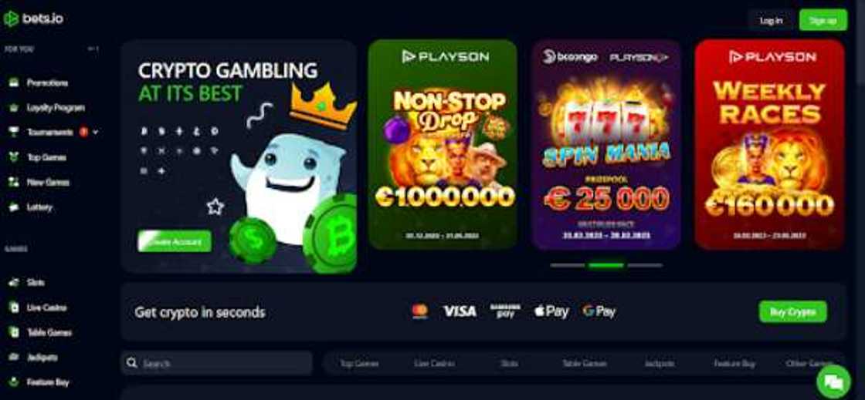The image size is (865, 400).
Task: Select the Tournaments trophy icon
Action: pos(14,132)
